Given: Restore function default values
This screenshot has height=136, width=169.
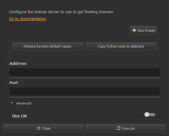Looking at the screenshot, I should [48, 46].
